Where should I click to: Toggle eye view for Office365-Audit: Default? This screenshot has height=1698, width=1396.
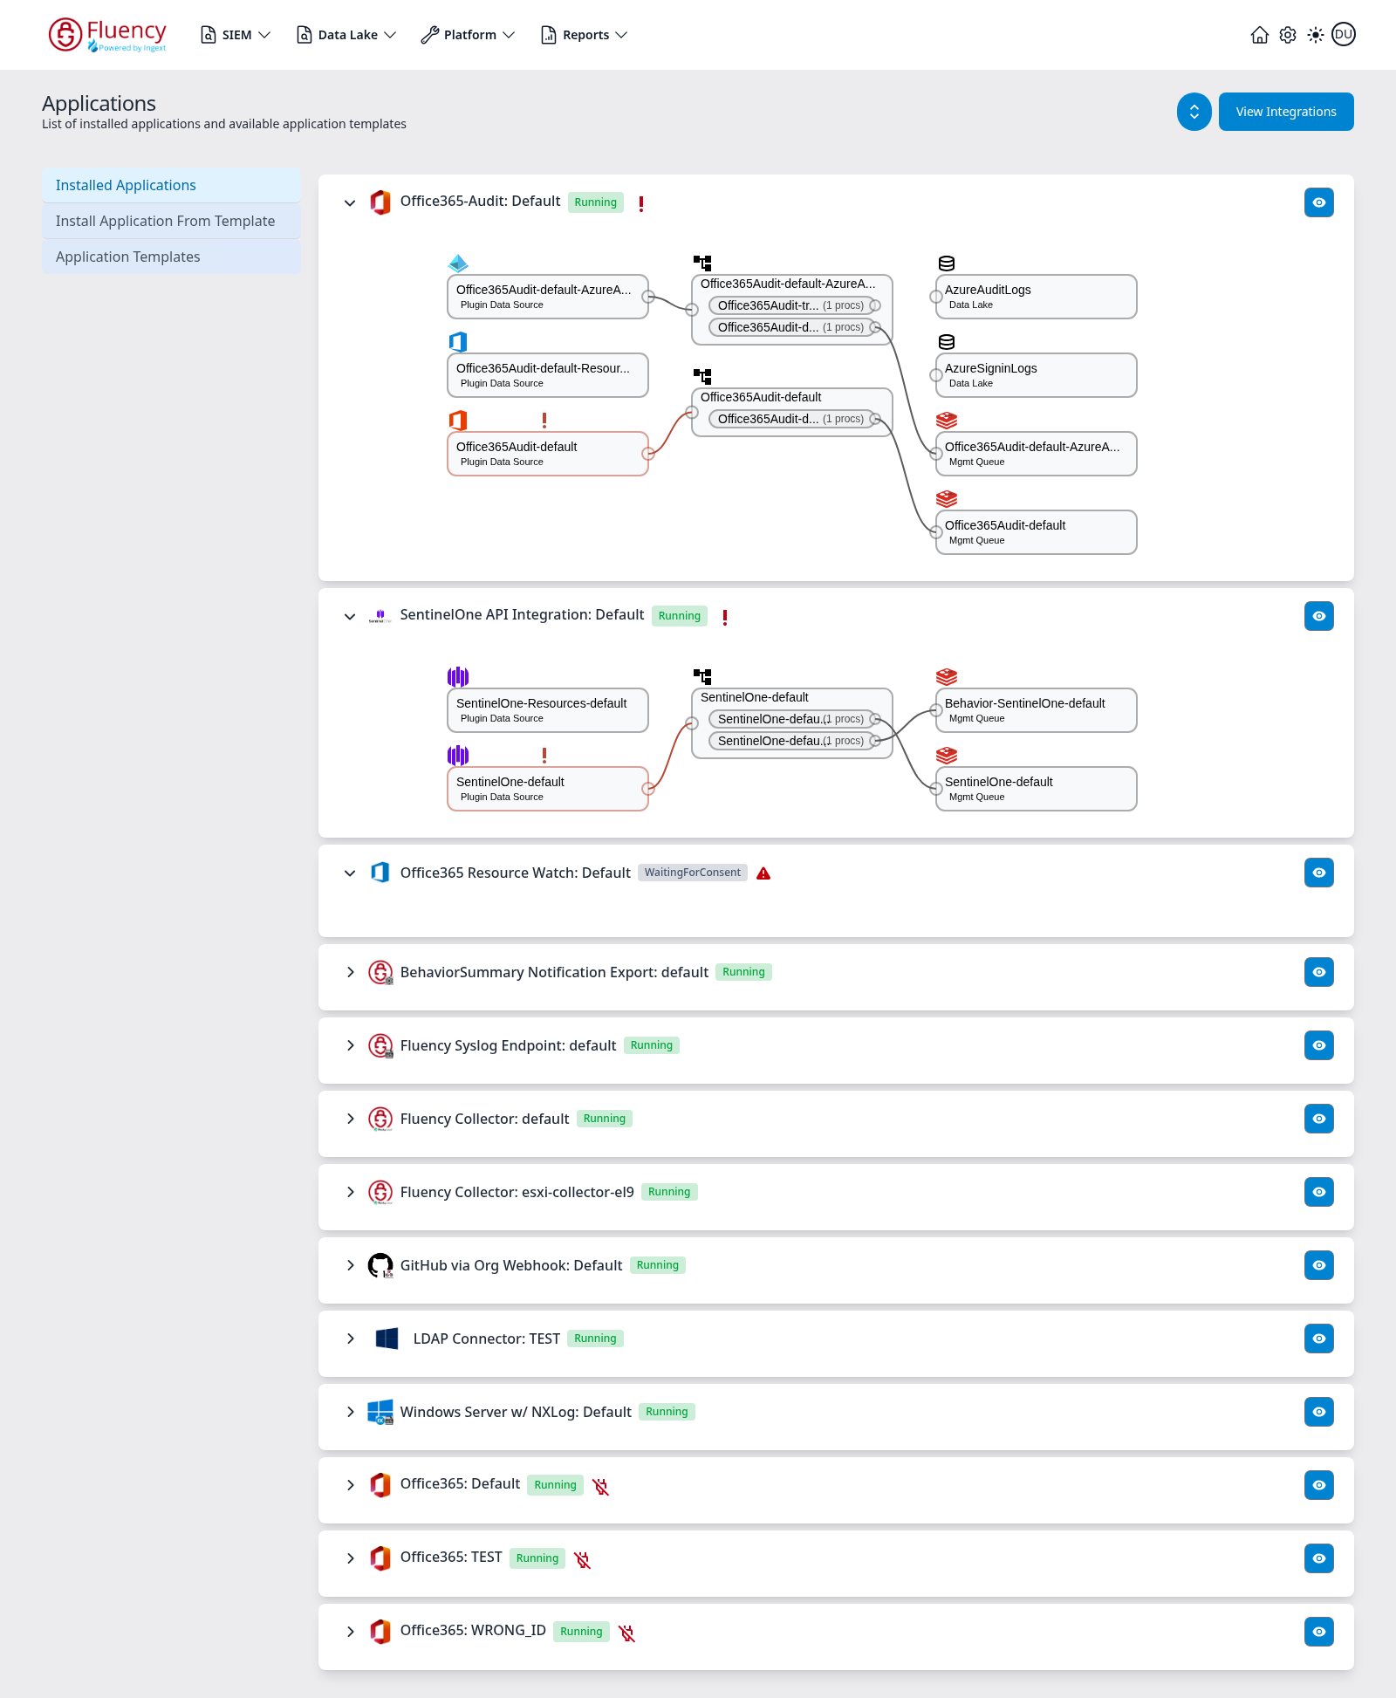point(1319,202)
